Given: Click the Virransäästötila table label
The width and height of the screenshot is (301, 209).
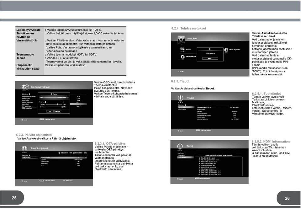Looking at the screenshot, I should click(27, 40).
